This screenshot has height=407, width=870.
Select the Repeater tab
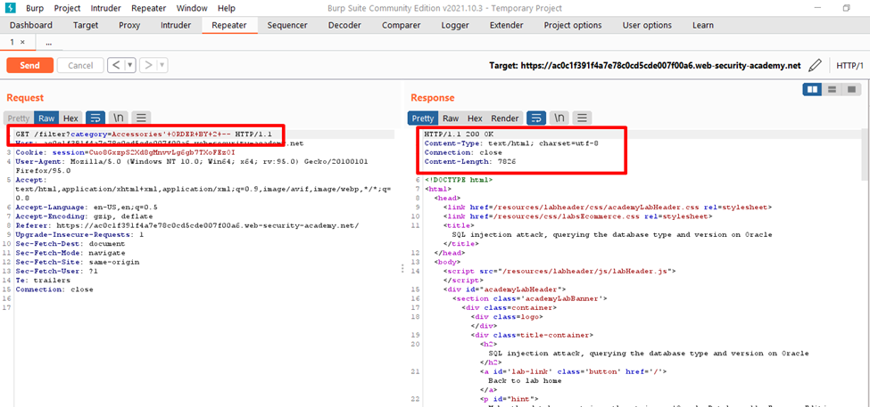[229, 26]
